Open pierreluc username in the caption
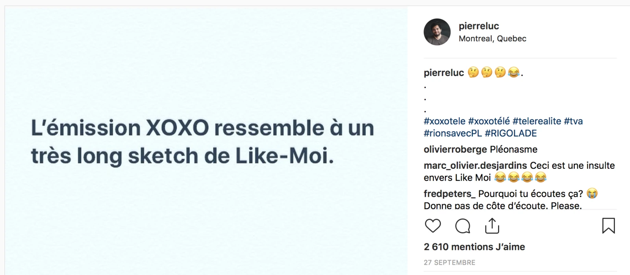This screenshot has width=630, height=275. tap(444, 73)
